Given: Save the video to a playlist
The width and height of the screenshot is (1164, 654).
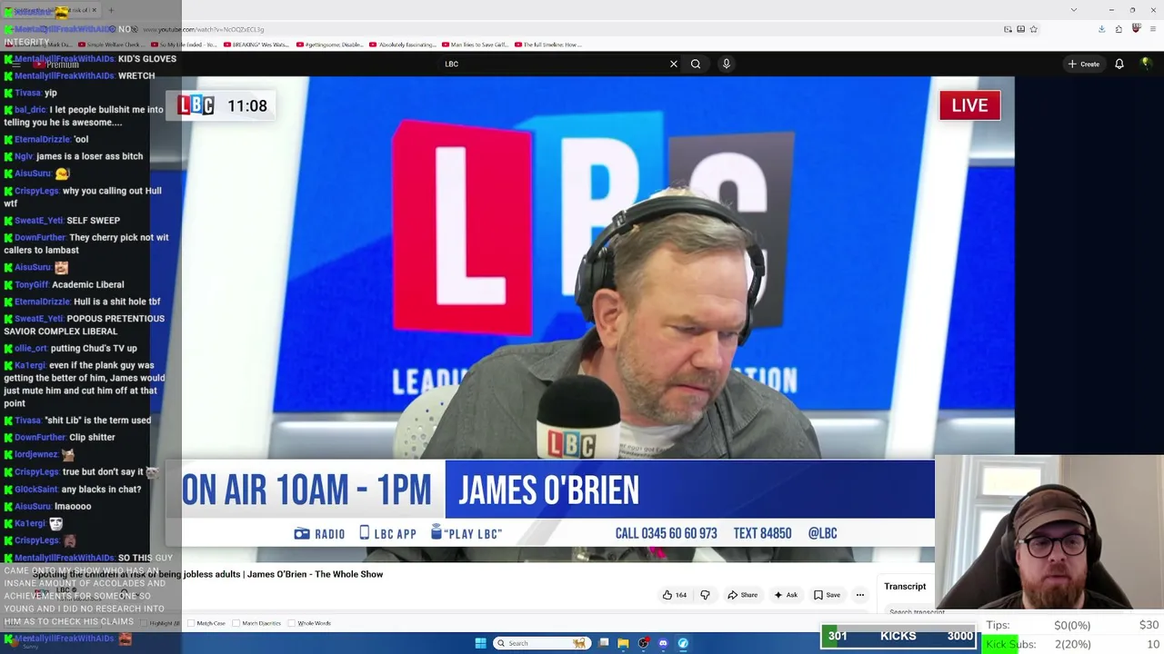Looking at the screenshot, I should coord(827,595).
